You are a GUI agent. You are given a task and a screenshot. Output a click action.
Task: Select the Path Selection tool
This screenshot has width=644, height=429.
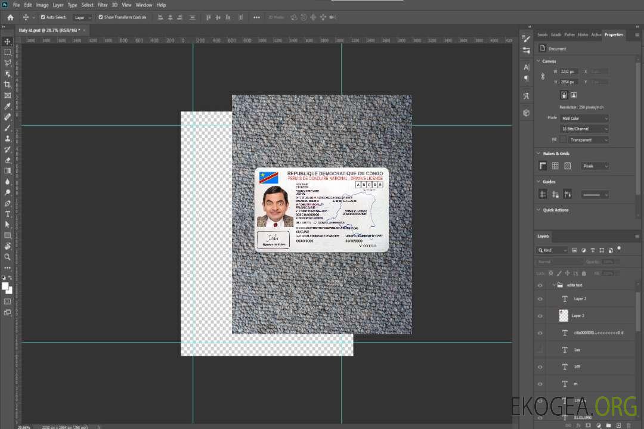pyautogui.click(x=7, y=225)
